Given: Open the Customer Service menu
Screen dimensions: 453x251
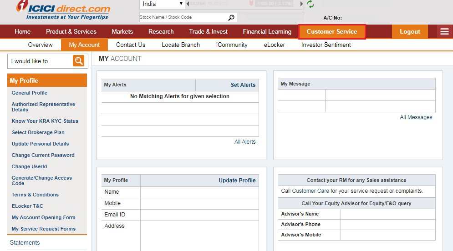Looking at the screenshot, I should [332, 31].
